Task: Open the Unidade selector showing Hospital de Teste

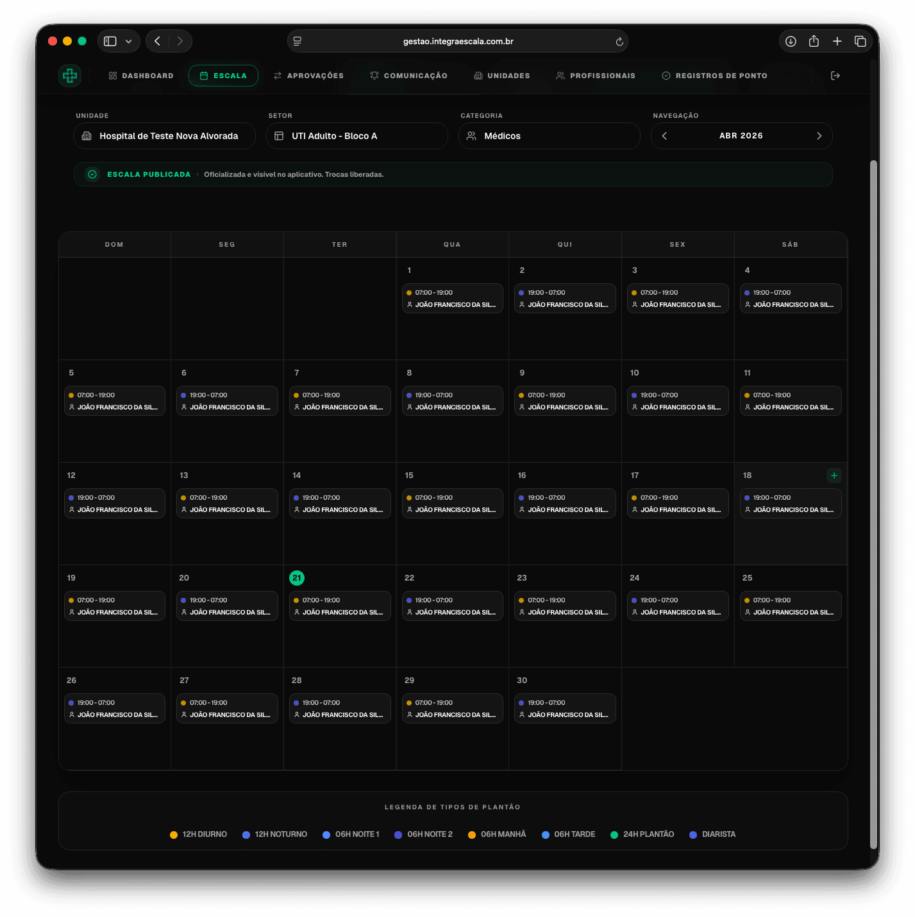Action: pyautogui.click(x=164, y=136)
